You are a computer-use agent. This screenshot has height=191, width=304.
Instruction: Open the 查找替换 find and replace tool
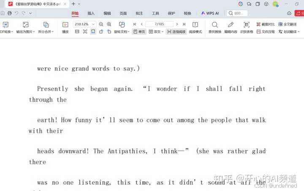point(215,27)
